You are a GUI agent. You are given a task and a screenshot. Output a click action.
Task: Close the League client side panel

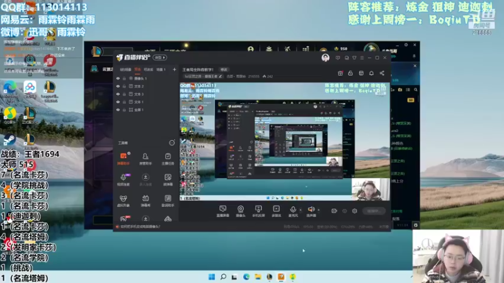coord(415,66)
